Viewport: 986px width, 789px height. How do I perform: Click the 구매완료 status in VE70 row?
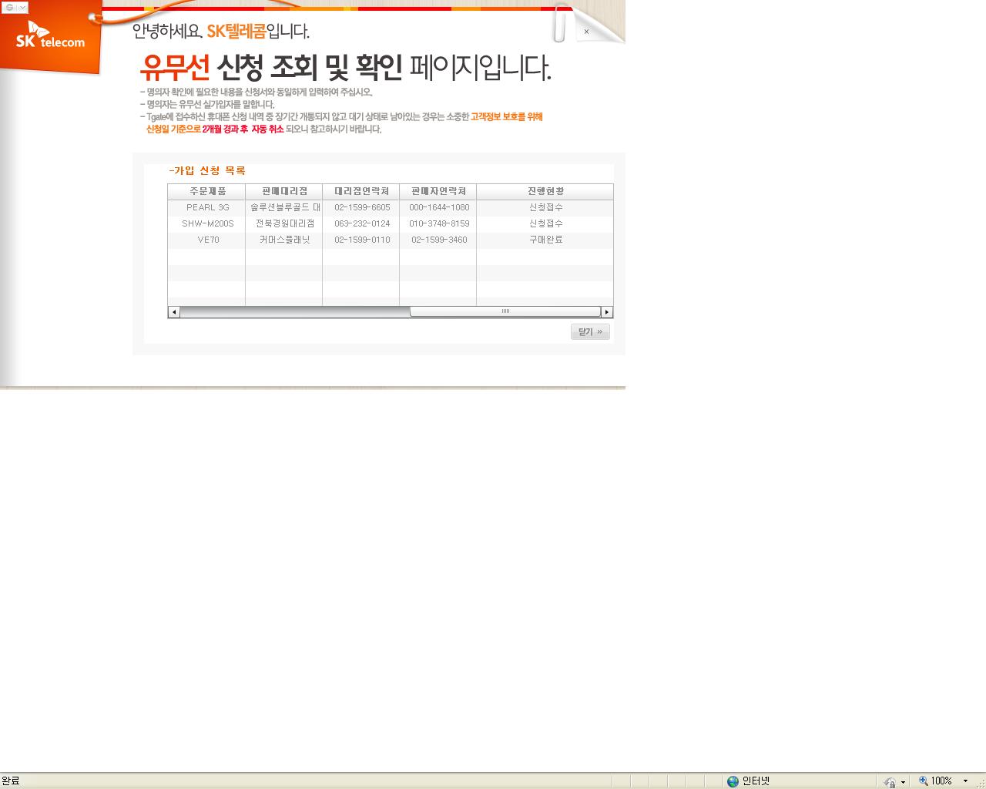(545, 240)
